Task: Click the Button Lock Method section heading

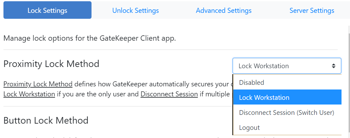Action: (x=46, y=120)
